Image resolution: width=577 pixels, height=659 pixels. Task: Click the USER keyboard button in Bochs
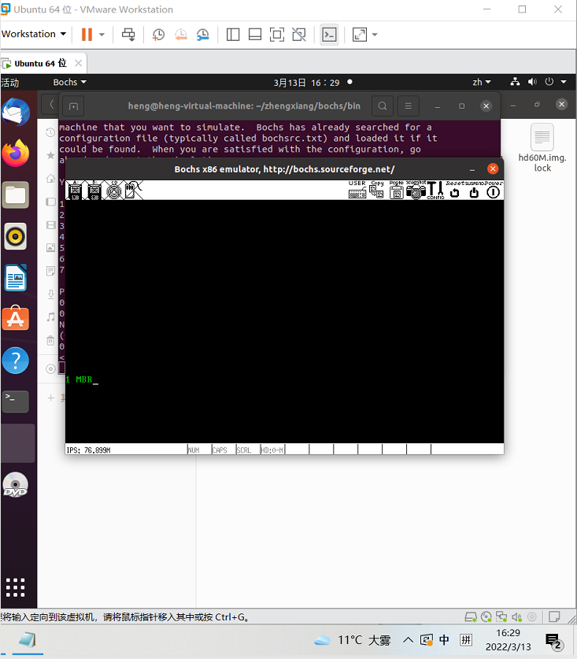[357, 190]
